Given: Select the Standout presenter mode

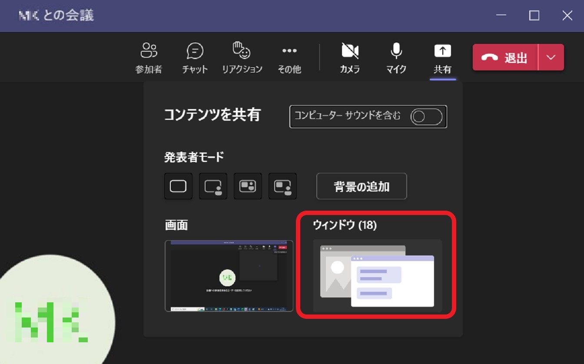Looking at the screenshot, I should tap(212, 186).
